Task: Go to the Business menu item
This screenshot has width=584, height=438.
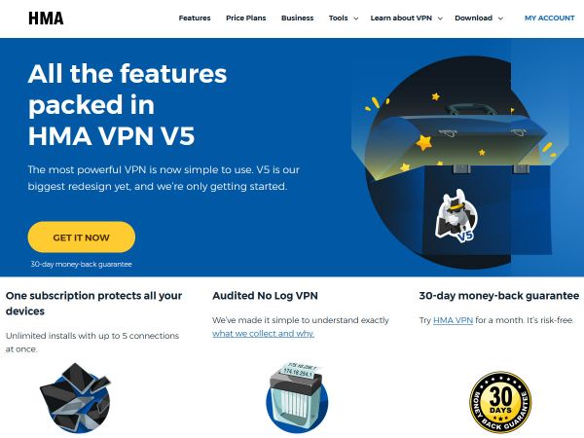Action: click(297, 18)
